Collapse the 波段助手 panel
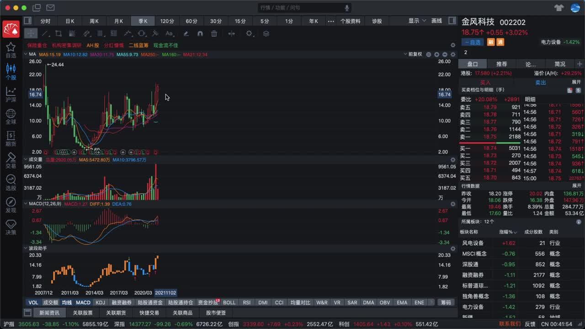The height and width of the screenshot is (329, 585). coord(26,248)
